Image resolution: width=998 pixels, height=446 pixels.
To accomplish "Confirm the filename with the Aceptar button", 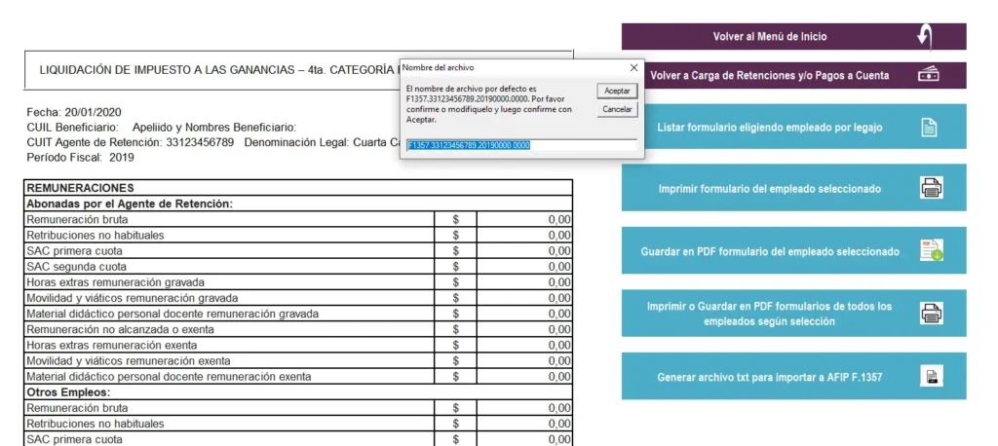I will point(617,91).
